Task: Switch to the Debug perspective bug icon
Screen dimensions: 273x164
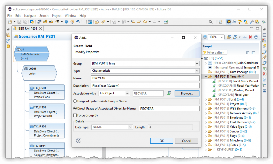Action: pos(264,22)
